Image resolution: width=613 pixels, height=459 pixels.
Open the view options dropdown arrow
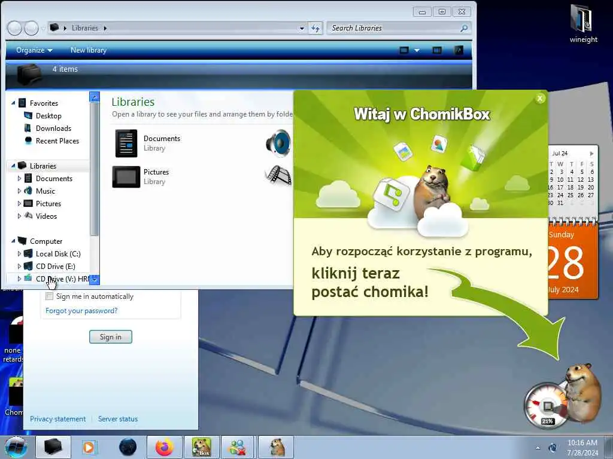[417, 50]
